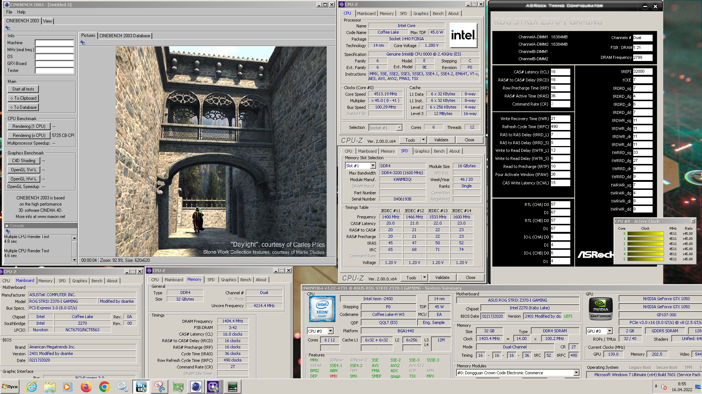Switch to Mainboard tab in top CPU-Z

pyautogui.click(x=366, y=14)
